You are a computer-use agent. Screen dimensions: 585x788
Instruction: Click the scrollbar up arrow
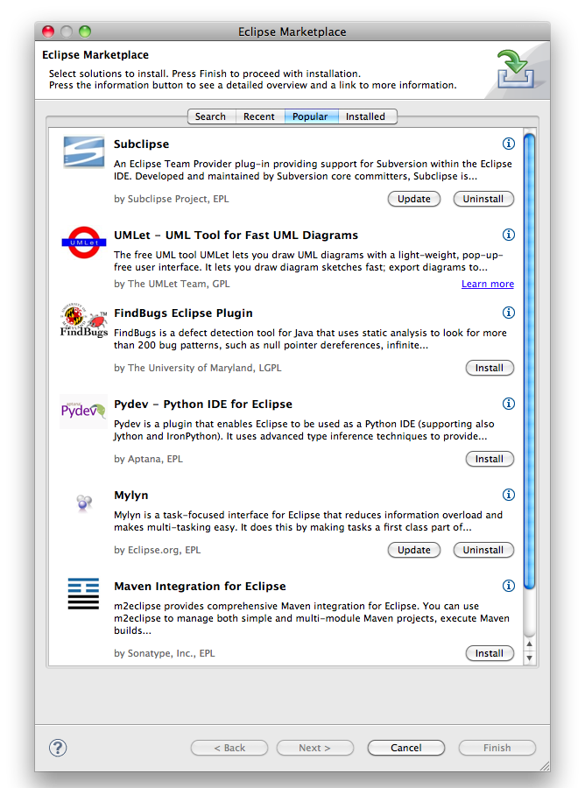click(529, 644)
